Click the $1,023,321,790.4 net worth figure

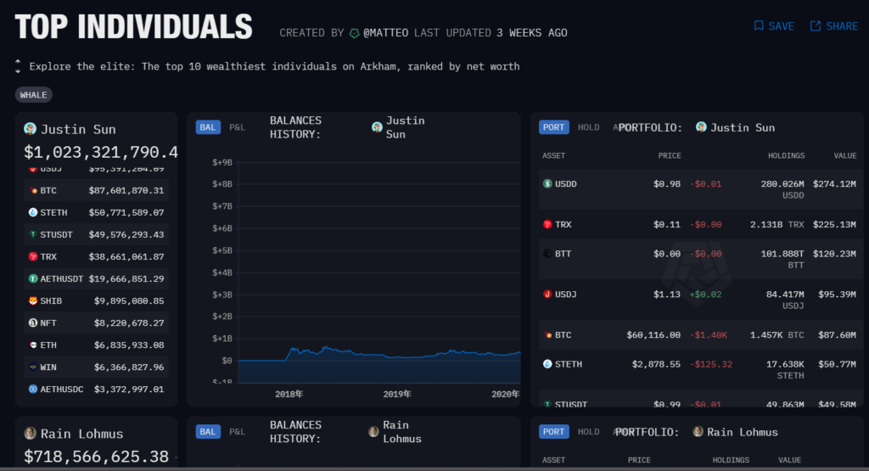(x=101, y=152)
